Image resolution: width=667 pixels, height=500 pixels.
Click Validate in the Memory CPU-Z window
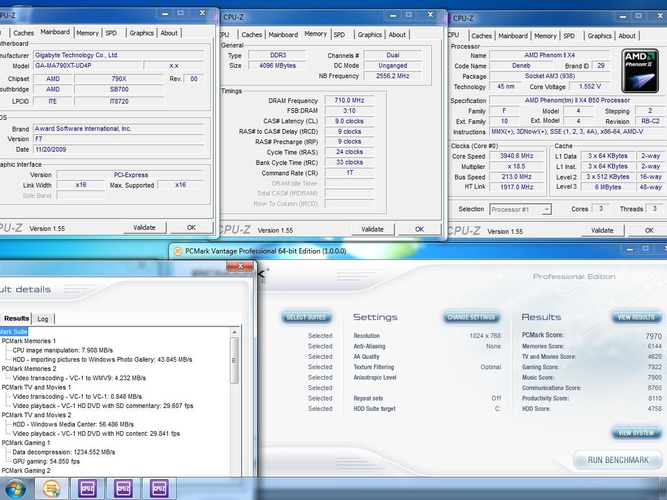coord(372,229)
